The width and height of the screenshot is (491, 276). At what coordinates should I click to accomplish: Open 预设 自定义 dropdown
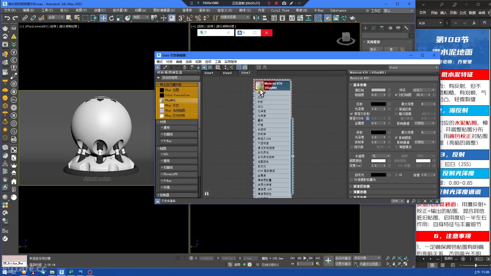click(x=424, y=90)
